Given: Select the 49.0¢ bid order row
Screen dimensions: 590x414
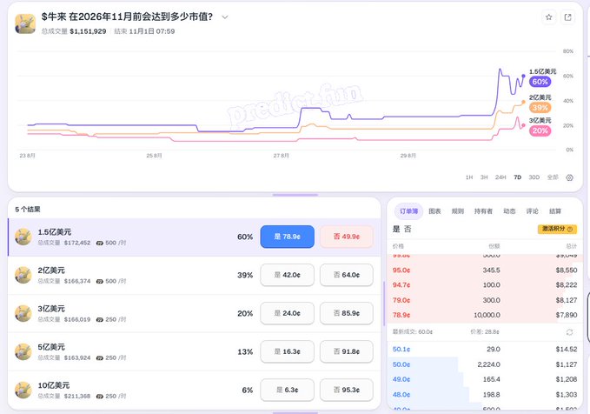Looking at the screenshot, I should 485,379.
